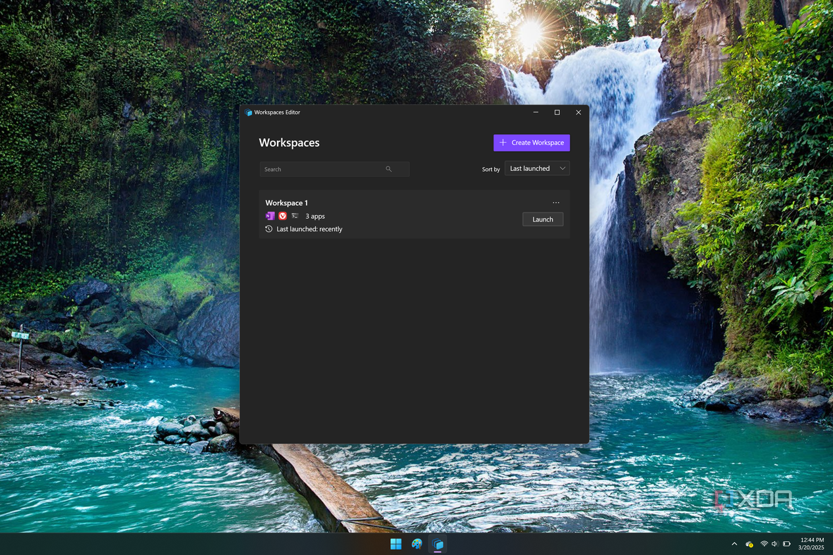
Task: Open Paint from the taskbar
Action: click(416, 544)
